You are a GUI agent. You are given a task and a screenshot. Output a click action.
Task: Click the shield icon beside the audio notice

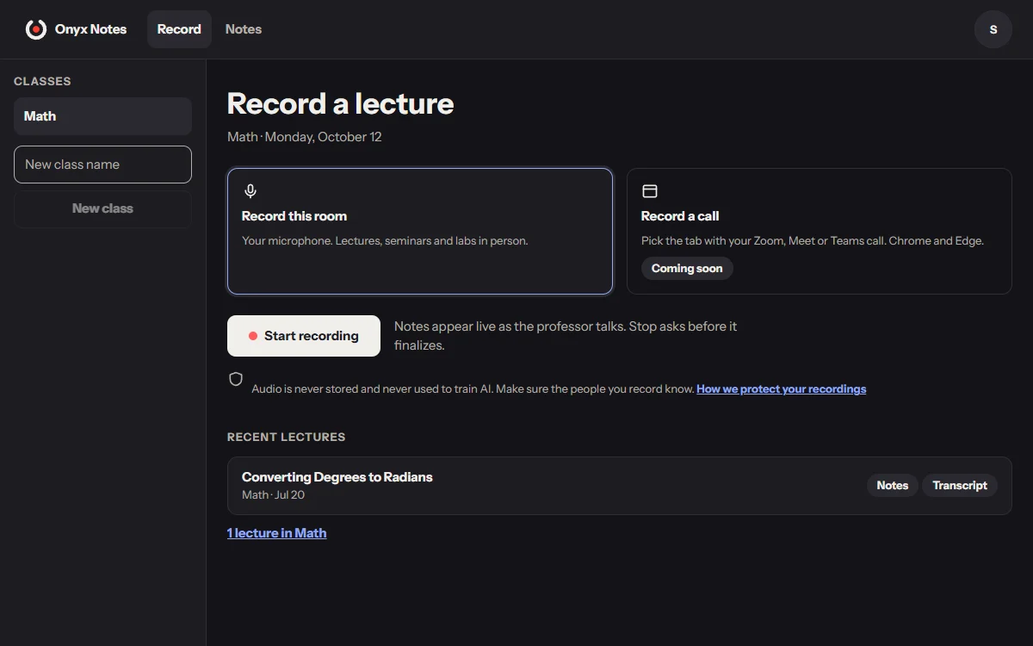coord(235,379)
